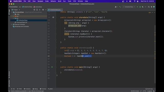
Task: Go to the previous highlighted error via up arrow
Action: pyautogui.click(x=152, y=13)
